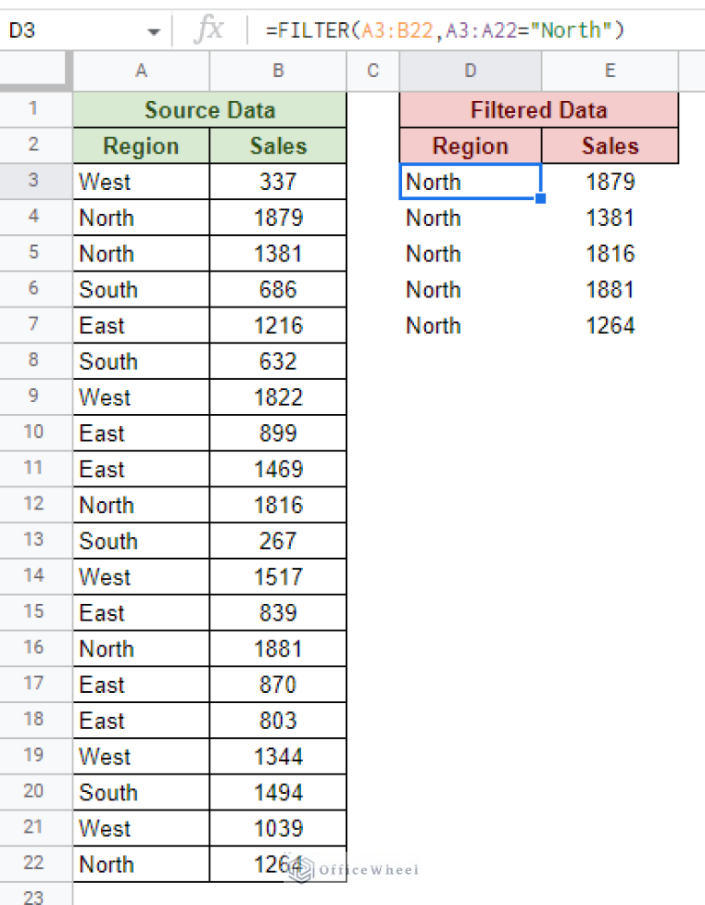Click the select-all corner box
The width and height of the screenshot is (705, 905).
point(36,71)
